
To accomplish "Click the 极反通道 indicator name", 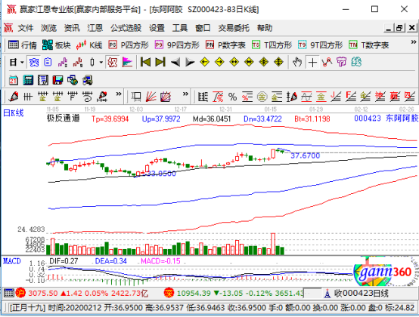I will (x=63, y=118).
